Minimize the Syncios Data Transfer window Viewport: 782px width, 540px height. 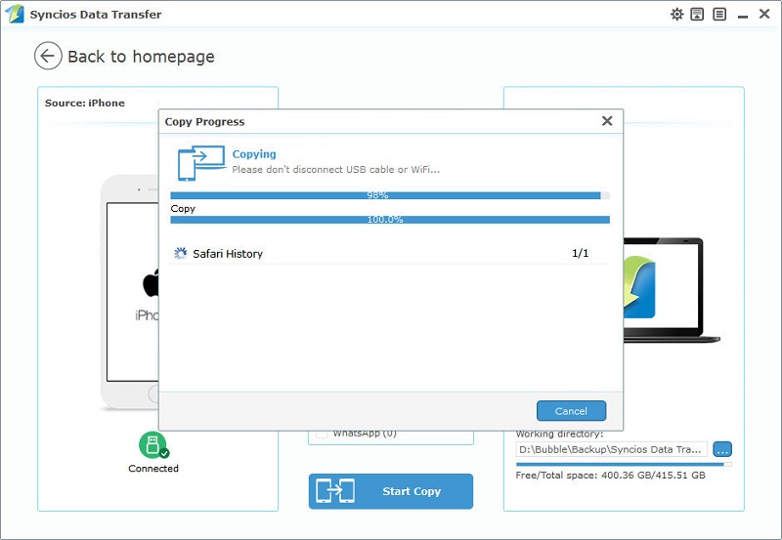[x=743, y=17]
